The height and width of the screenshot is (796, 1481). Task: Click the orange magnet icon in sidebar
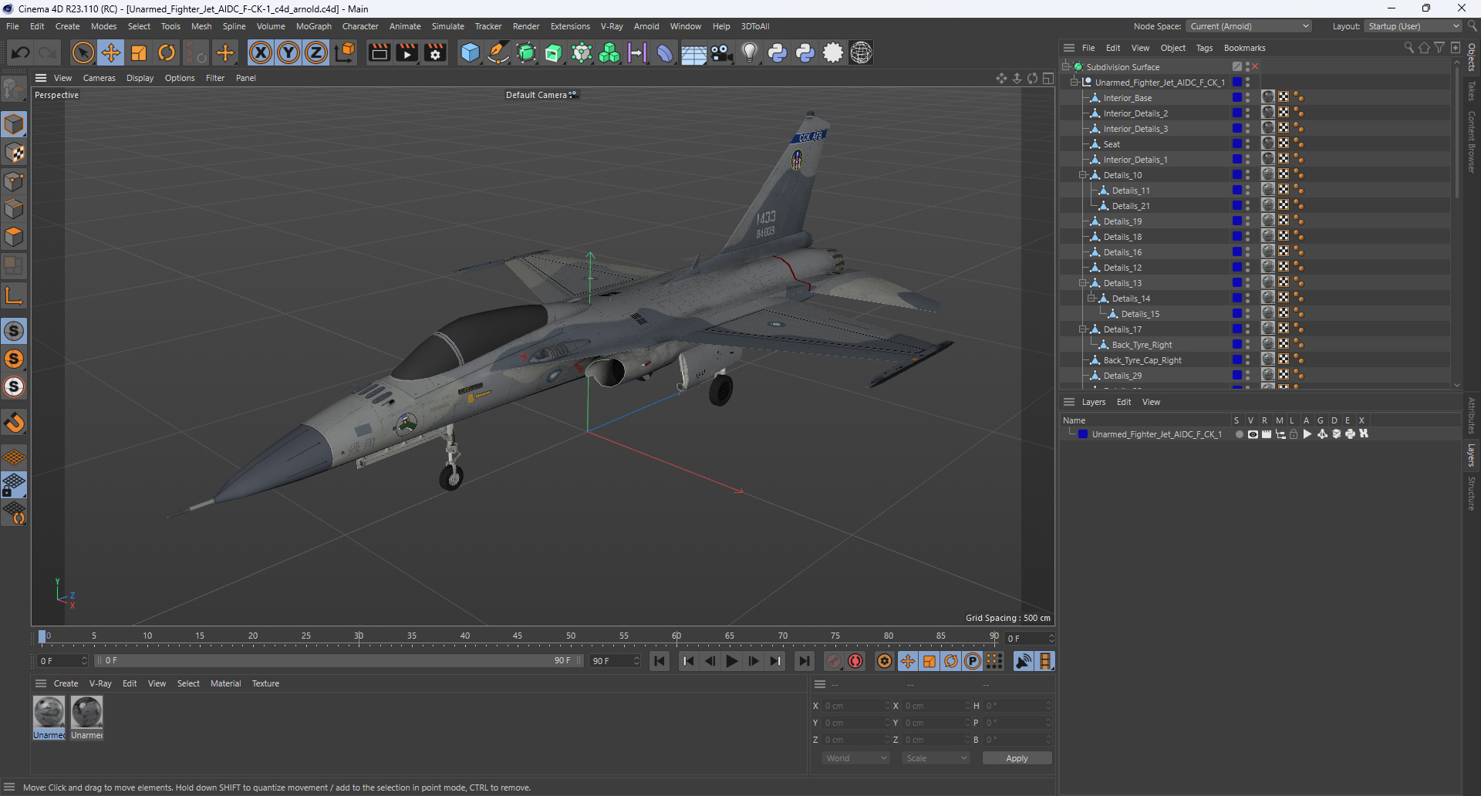tap(14, 422)
